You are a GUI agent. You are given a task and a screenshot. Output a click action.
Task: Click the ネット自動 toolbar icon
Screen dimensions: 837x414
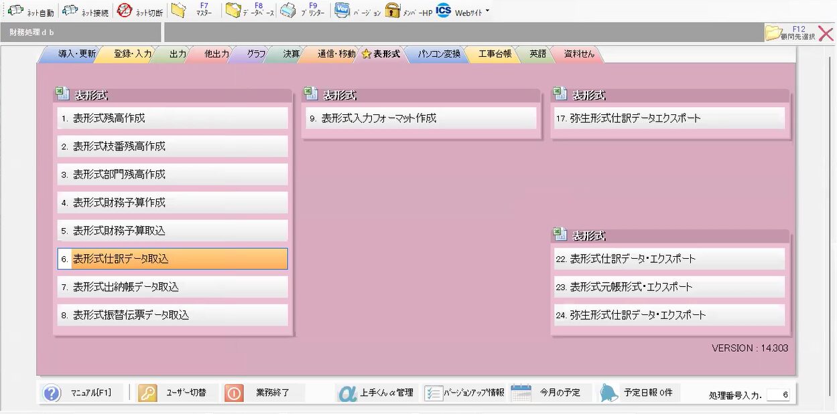[x=15, y=11]
